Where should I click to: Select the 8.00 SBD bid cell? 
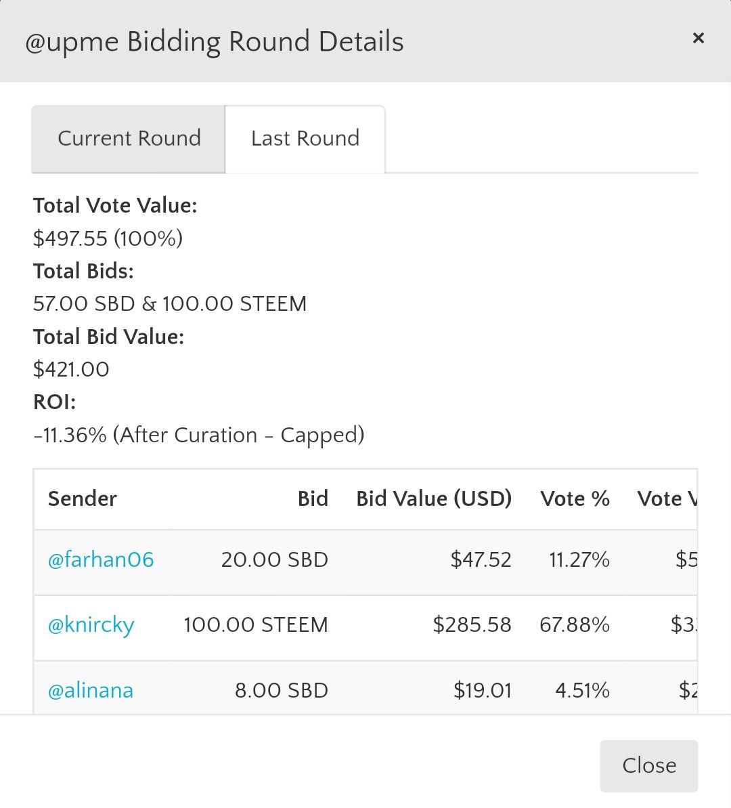pyautogui.click(x=281, y=691)
